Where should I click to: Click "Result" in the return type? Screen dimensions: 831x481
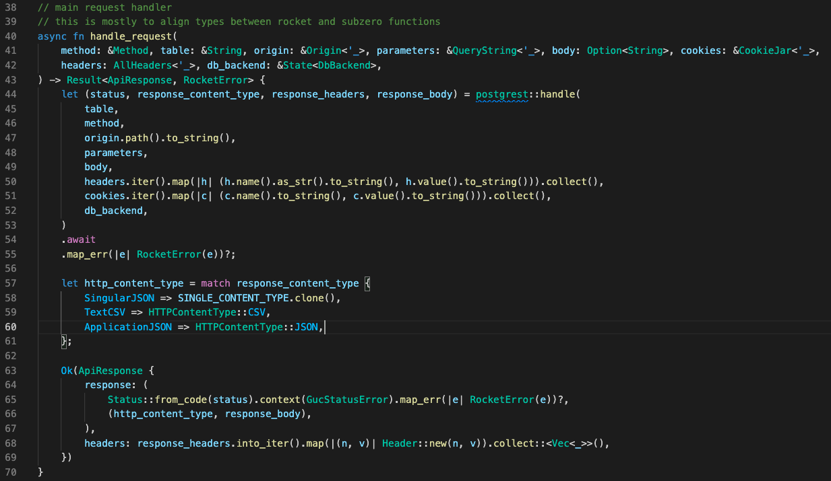coord(84,80)
